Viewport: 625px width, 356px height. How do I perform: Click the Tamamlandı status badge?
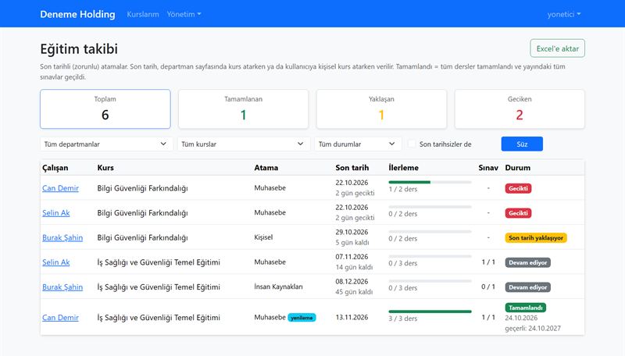point(525,308)
